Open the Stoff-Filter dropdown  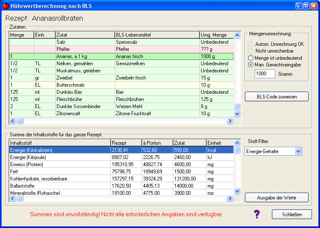point(298,151)
